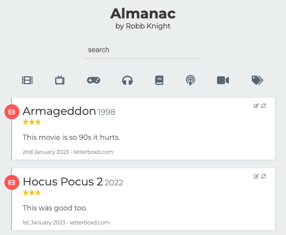The width and height of the screenshot is (286, 235).
Task: Open the Armageddon title link
Action: 59,111
